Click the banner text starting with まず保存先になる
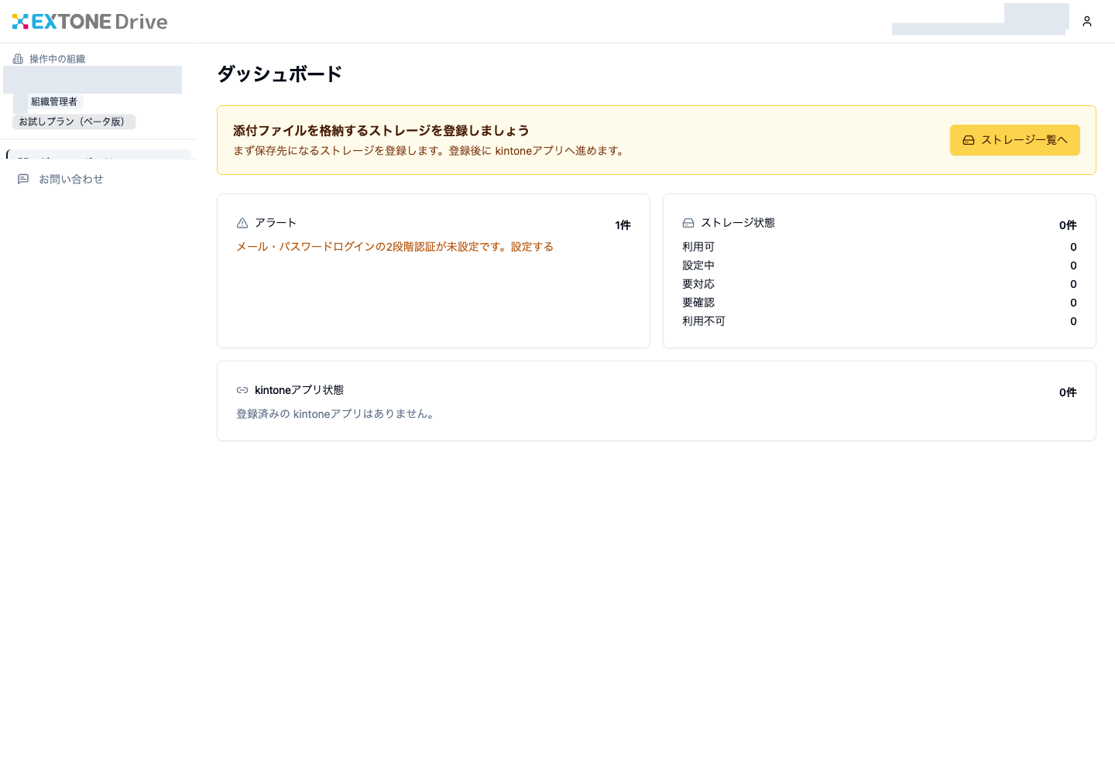The width and height of the screenshot is (1115, 774). pos(431,151)
